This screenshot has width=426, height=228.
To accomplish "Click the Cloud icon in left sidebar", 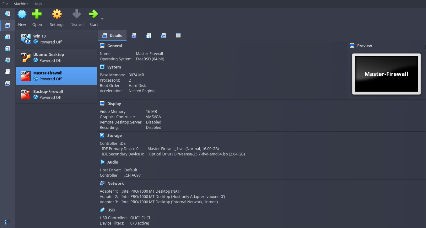I will pyautogui.click(x=8, y=72).
